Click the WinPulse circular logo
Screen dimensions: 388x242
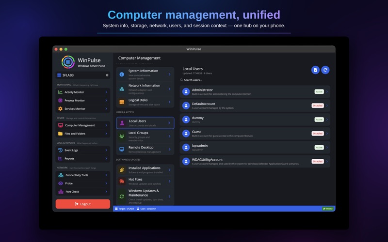tap(68, 62)
